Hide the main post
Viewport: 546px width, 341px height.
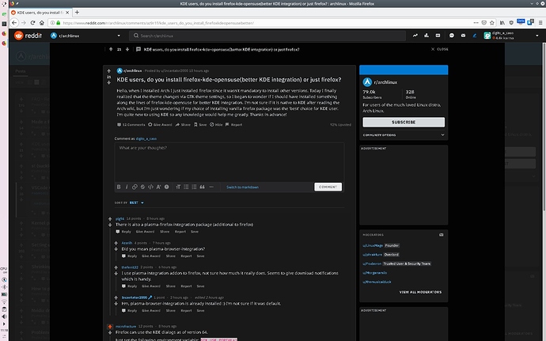(216, 125)
